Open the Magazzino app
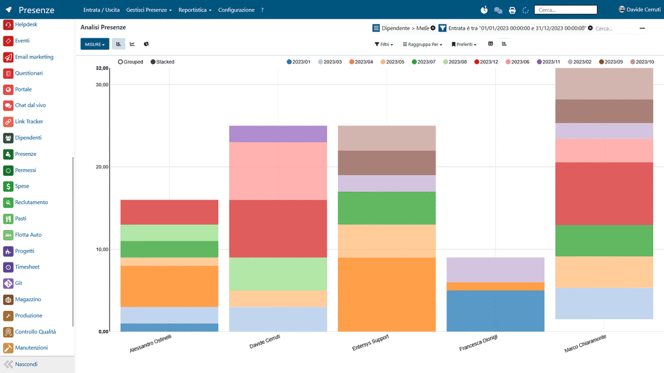 (x=22, y=299)
